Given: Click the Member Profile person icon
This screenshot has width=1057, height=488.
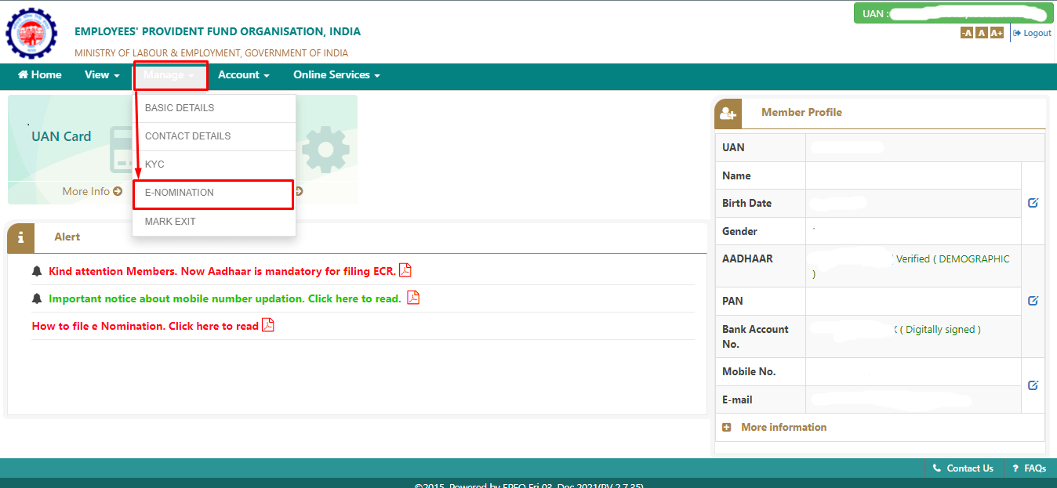Looking at the screenshot, I should (x=728, y=113).
